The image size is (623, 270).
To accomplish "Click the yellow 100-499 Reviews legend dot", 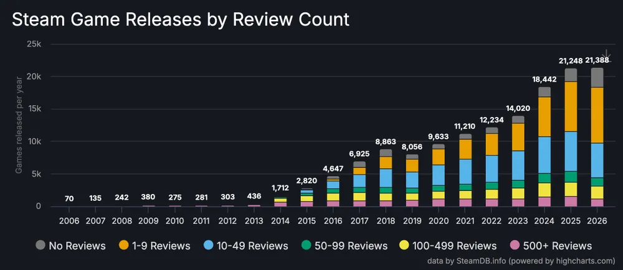I will point(406,245).
